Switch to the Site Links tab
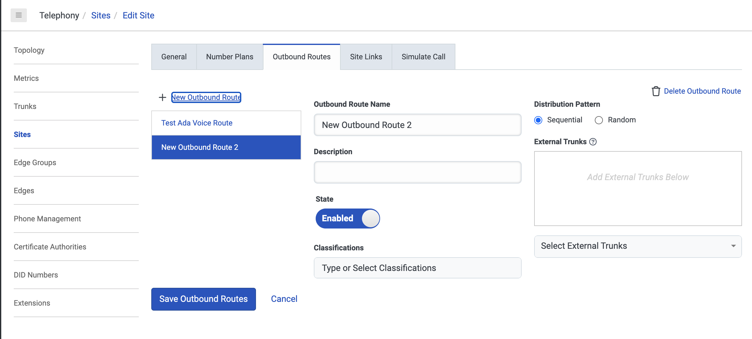 (x=366, y=57)
